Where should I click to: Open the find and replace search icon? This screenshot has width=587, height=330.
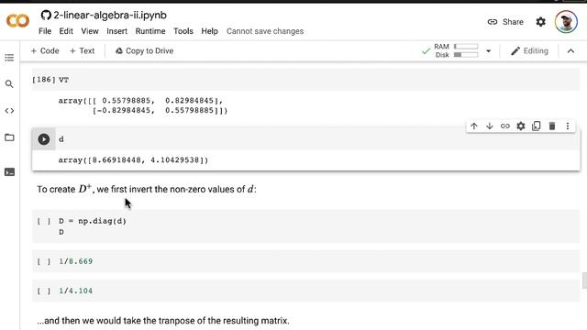(x=9, y=83)
